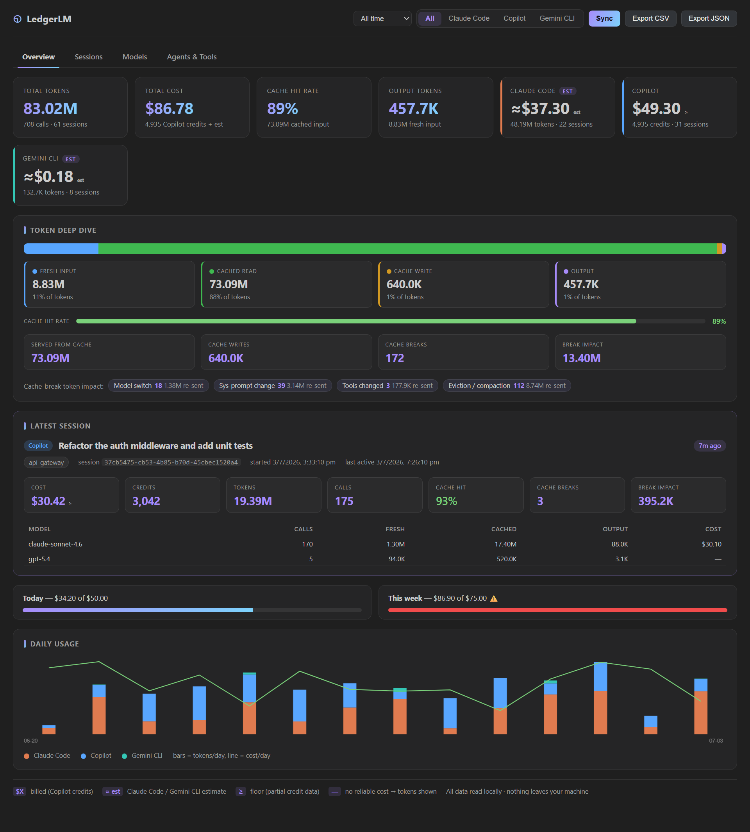Image resolution: width=750 pixels, height=832 pixels.
Task: Click the LedgerLM logo icon
Action: tap(17, 19)
